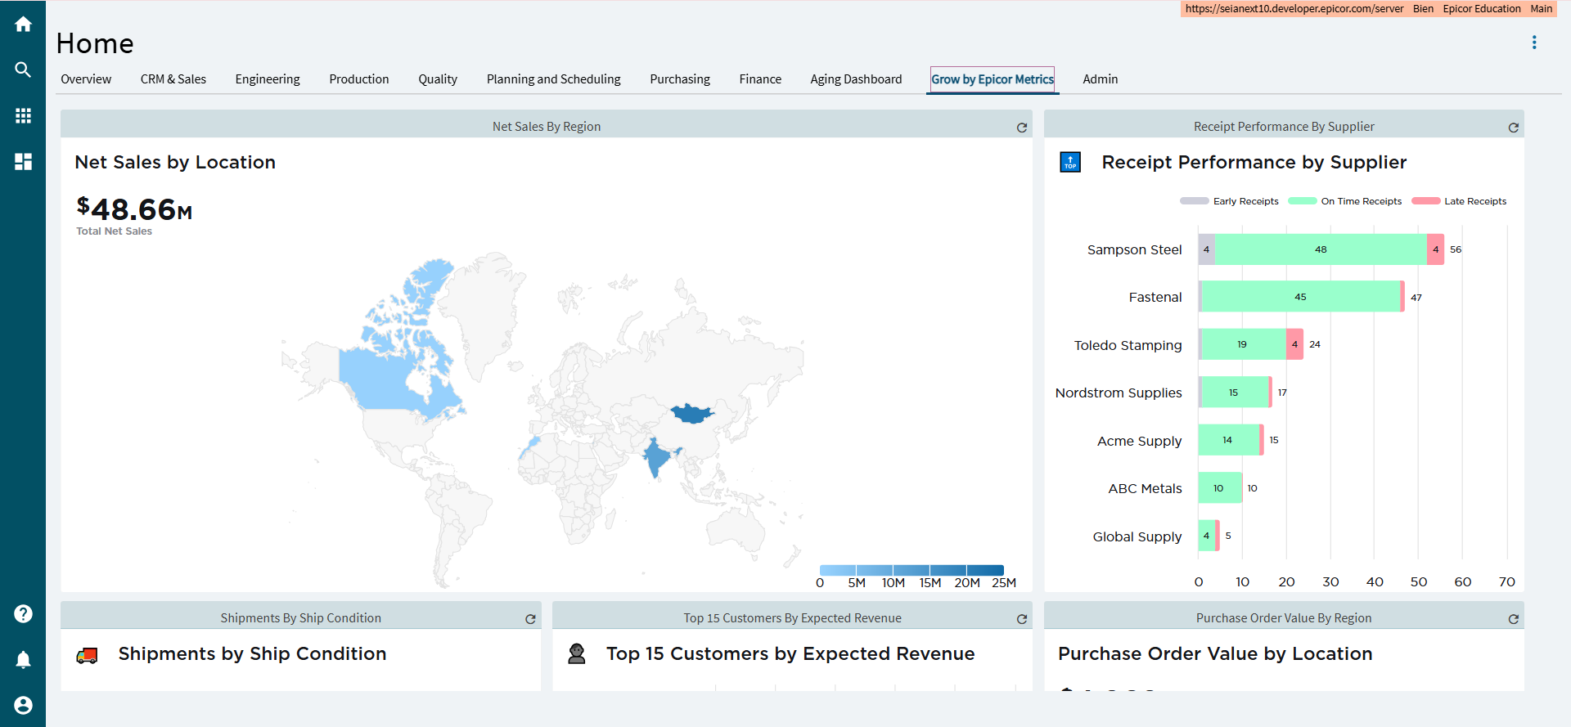Click the blue TOP sort icon
1571x727 pixels.
tap(1070, 162)
